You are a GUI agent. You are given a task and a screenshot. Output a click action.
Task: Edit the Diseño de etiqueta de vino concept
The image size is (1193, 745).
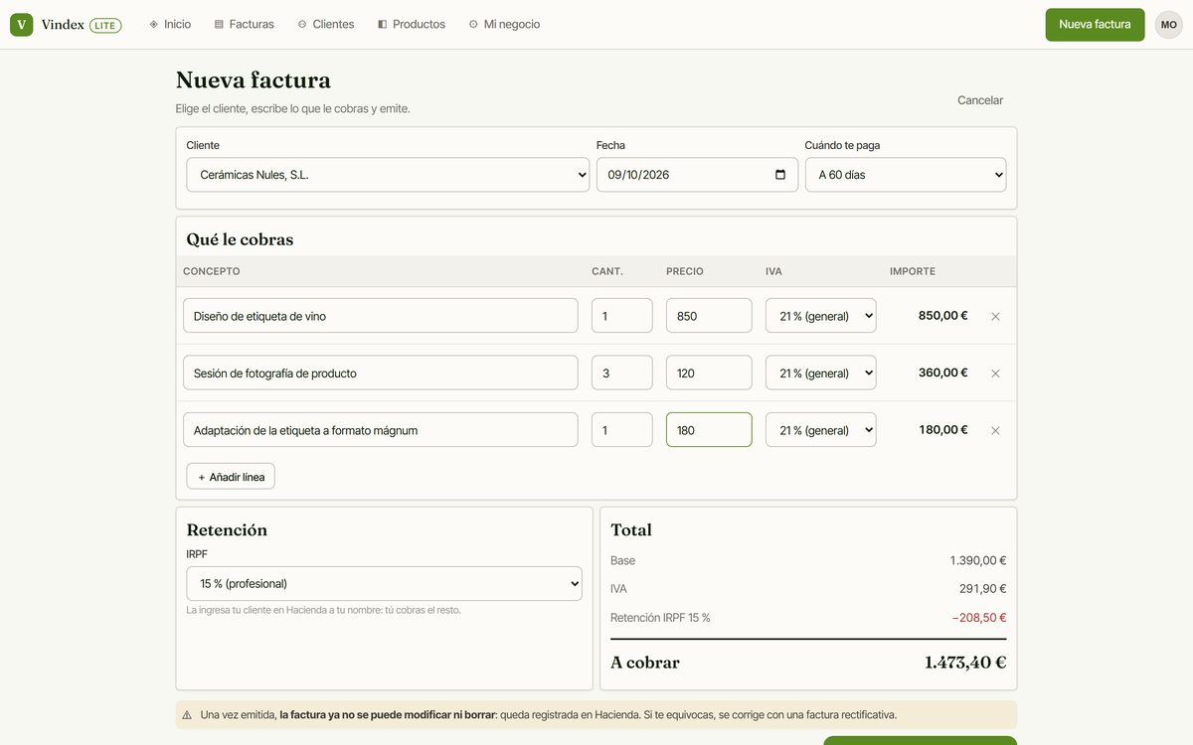381,316
